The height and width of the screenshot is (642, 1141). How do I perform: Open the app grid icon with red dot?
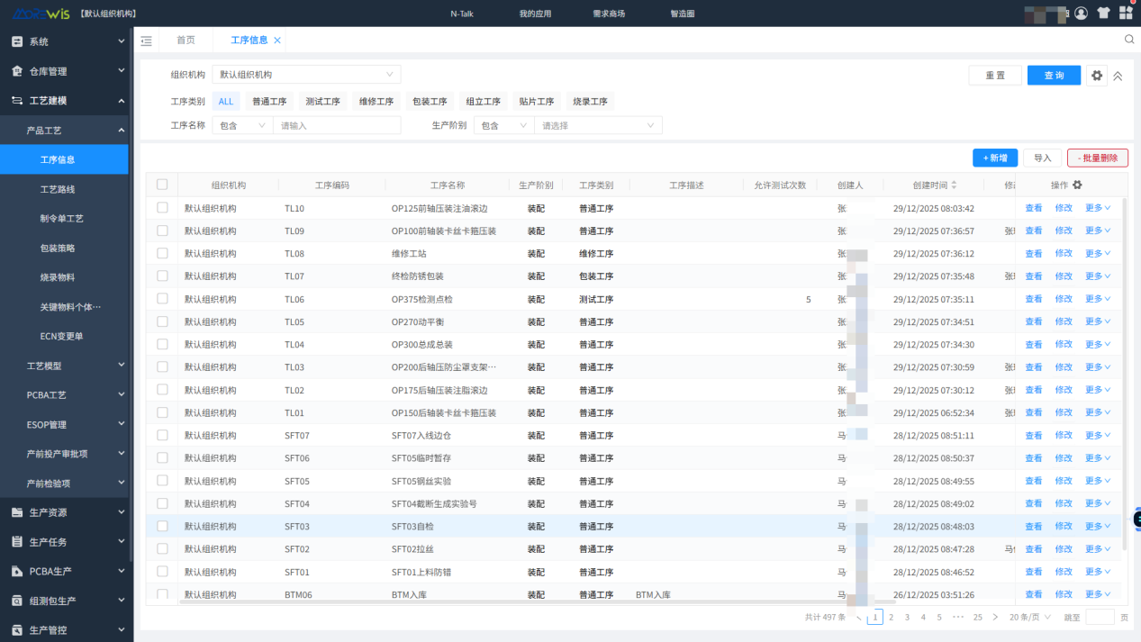coord(1126,13)
